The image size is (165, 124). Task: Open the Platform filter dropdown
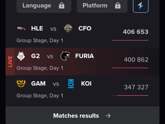pos(102,6)
